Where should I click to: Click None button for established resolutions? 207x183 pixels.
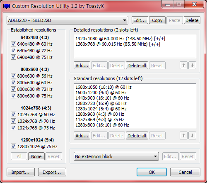pos(36,156)
